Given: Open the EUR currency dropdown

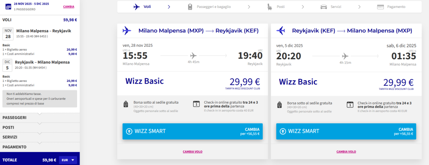Looking at the screenshot, I should coord(68,160).
